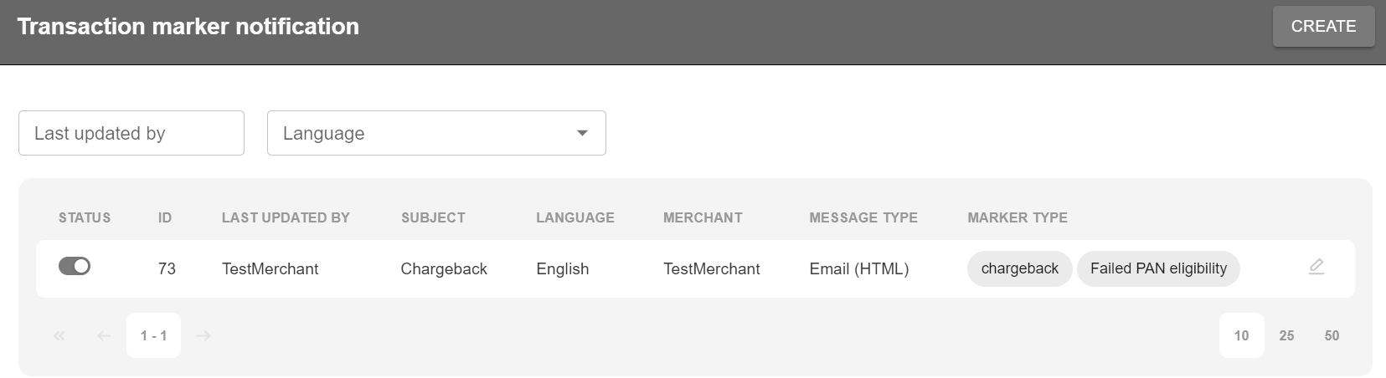Focus the Last updated by filter field
The image size is (1386, 378).
[x=131, y=133]
